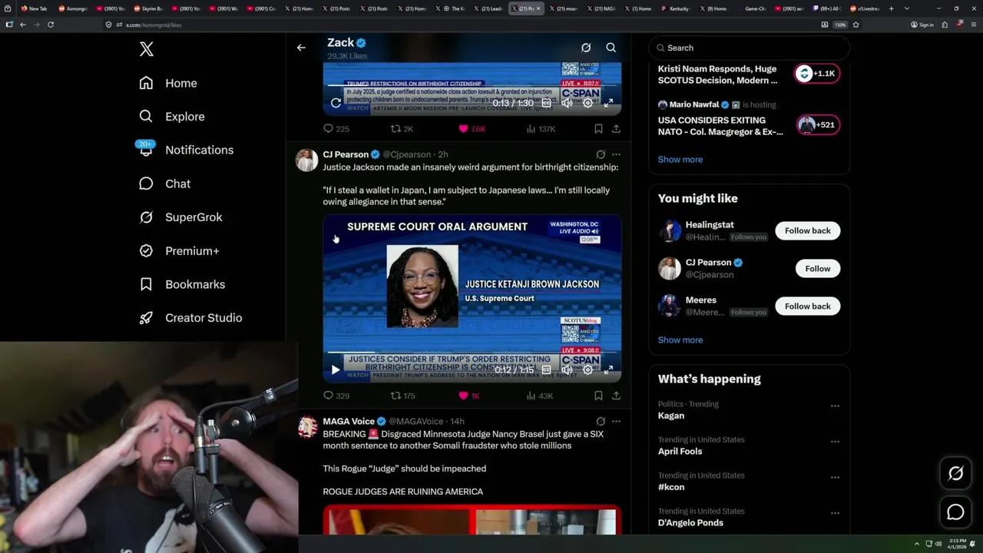Viewport: 983px width, 553px height.
Task: Mute the Justice Jackson video
Action: click(567, 370)
